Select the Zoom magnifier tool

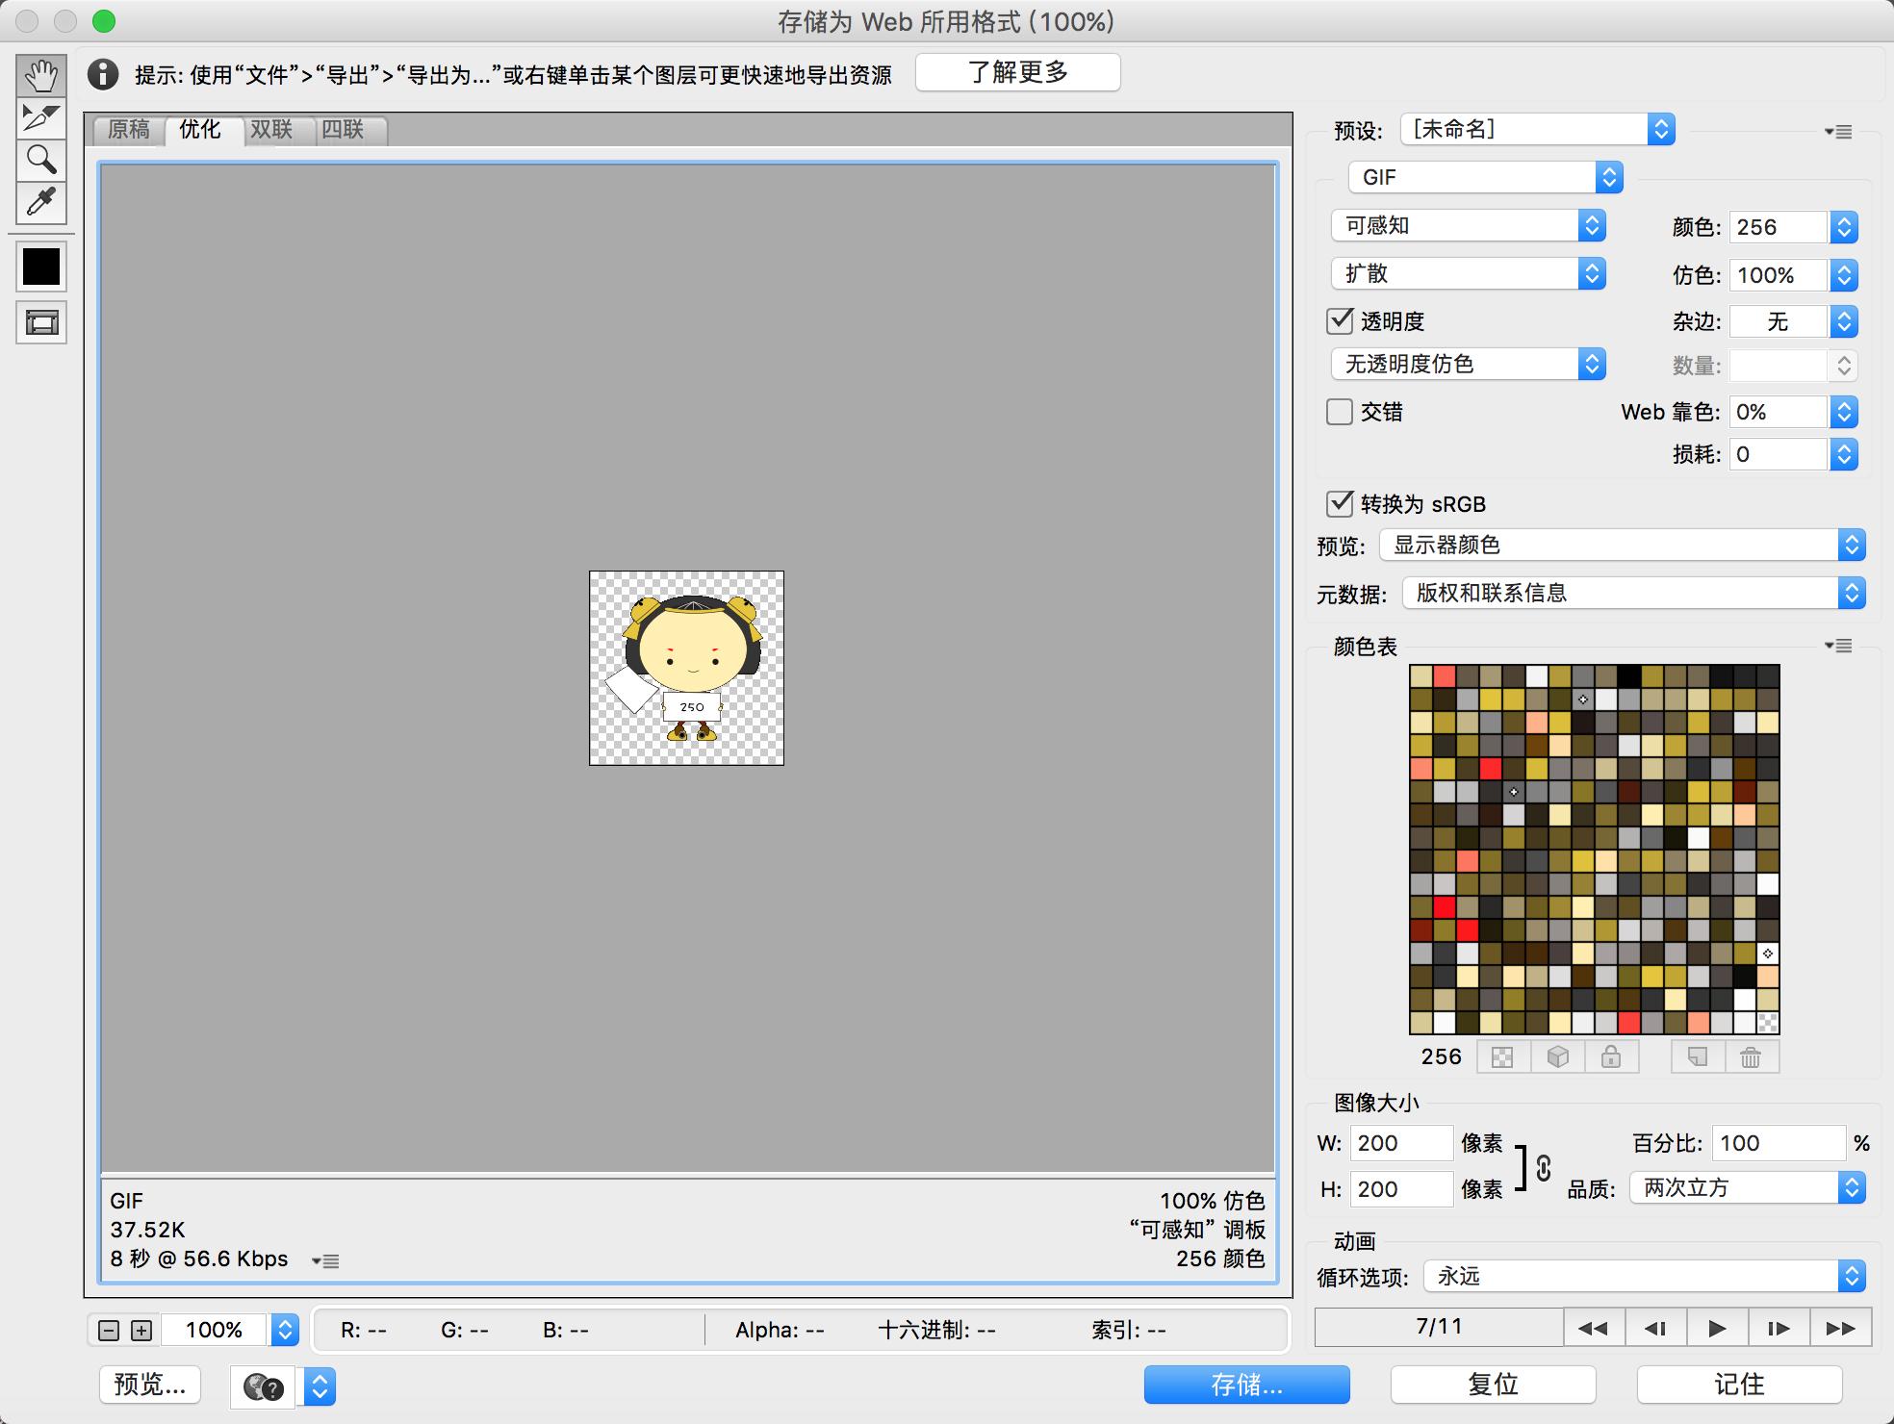tap(40, 160)
